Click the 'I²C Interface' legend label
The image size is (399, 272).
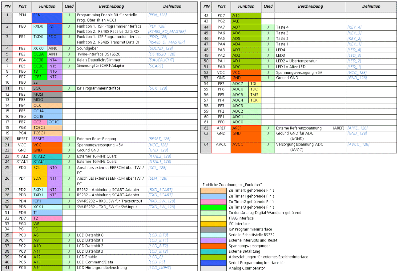coord(239,224)
